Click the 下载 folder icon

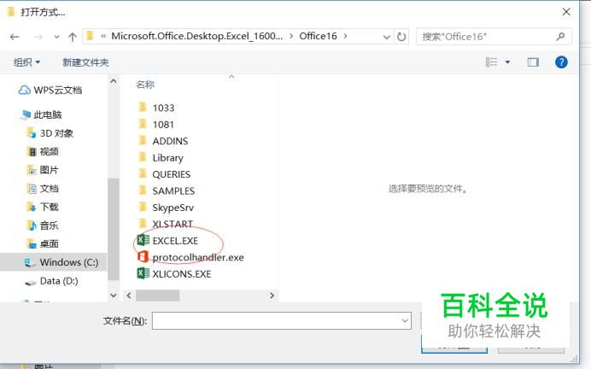point(32,207)
